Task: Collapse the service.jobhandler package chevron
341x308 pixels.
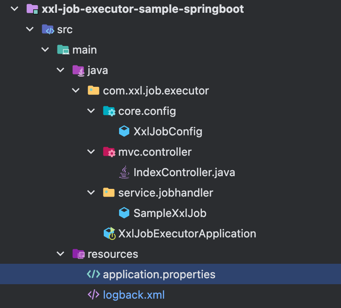Action: [x=91, y=192]
